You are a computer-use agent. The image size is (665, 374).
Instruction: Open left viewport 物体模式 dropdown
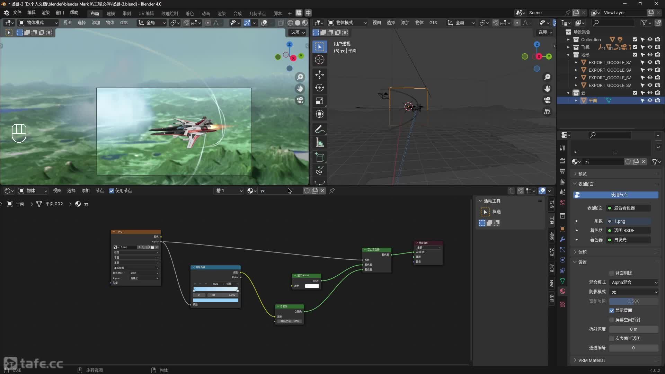(x=38, y=23)
